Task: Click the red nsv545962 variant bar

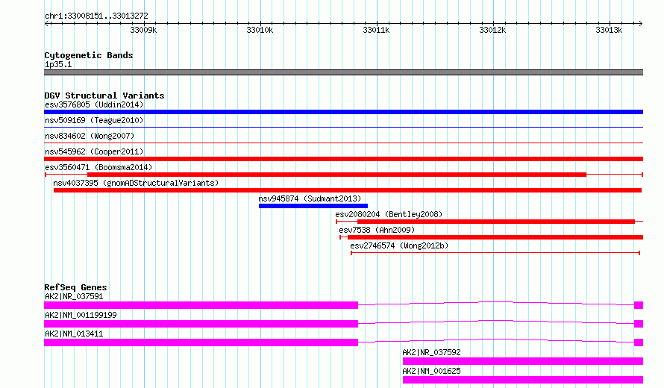Action: [343, 159]
